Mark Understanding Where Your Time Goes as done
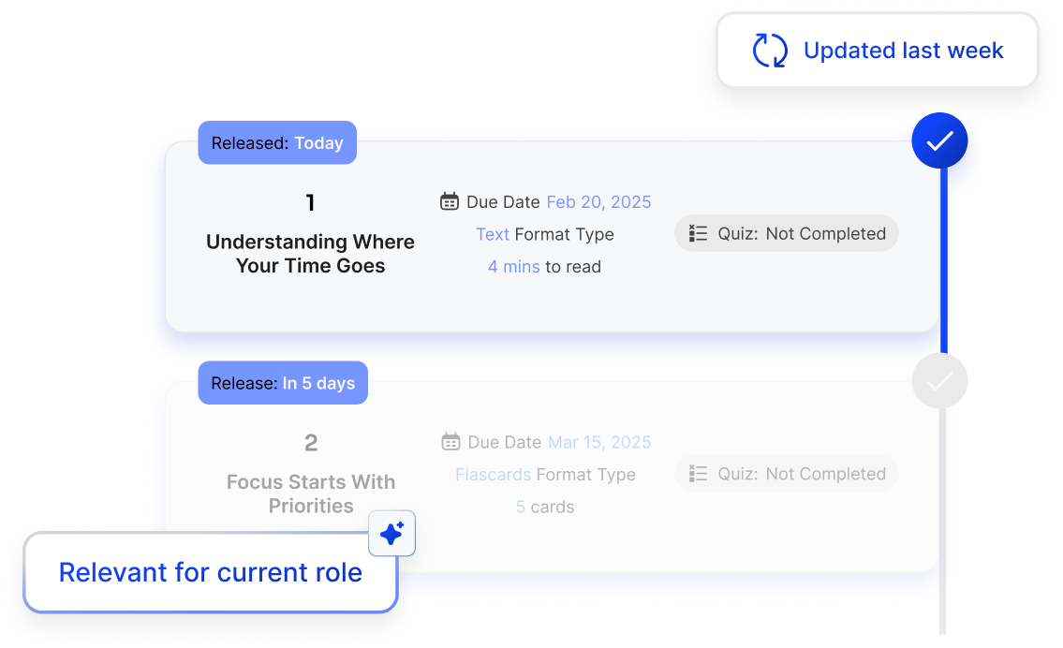The width and height of the screenshot is (1063, 648). [x=309, y=254]
